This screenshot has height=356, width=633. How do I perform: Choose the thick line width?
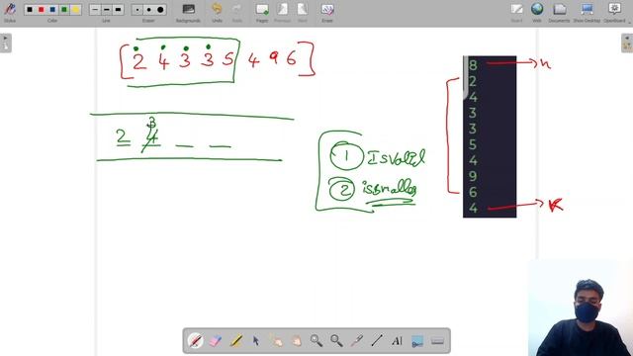click(x=119, y=9)
